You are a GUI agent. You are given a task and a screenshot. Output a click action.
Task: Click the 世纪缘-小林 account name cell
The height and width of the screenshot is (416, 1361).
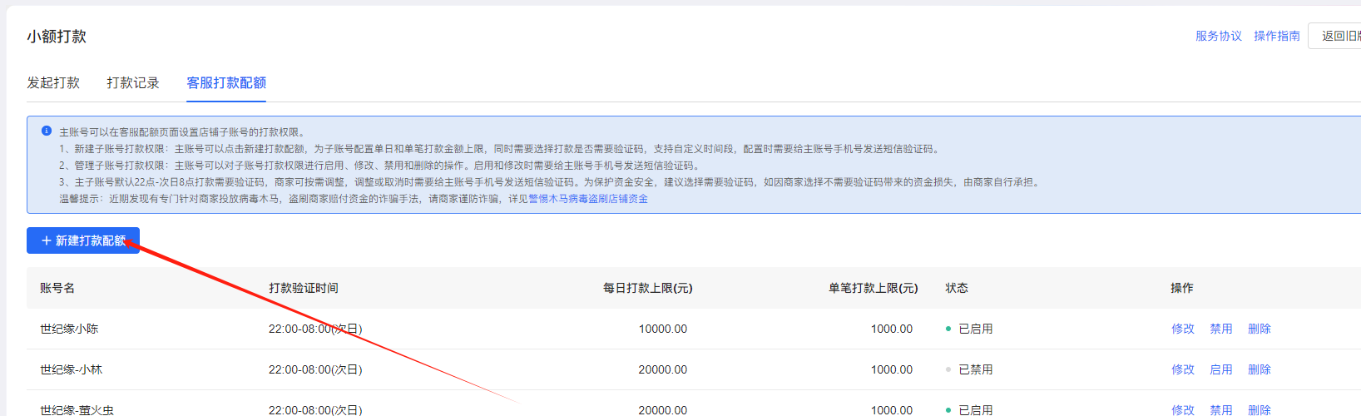(72, 369)
